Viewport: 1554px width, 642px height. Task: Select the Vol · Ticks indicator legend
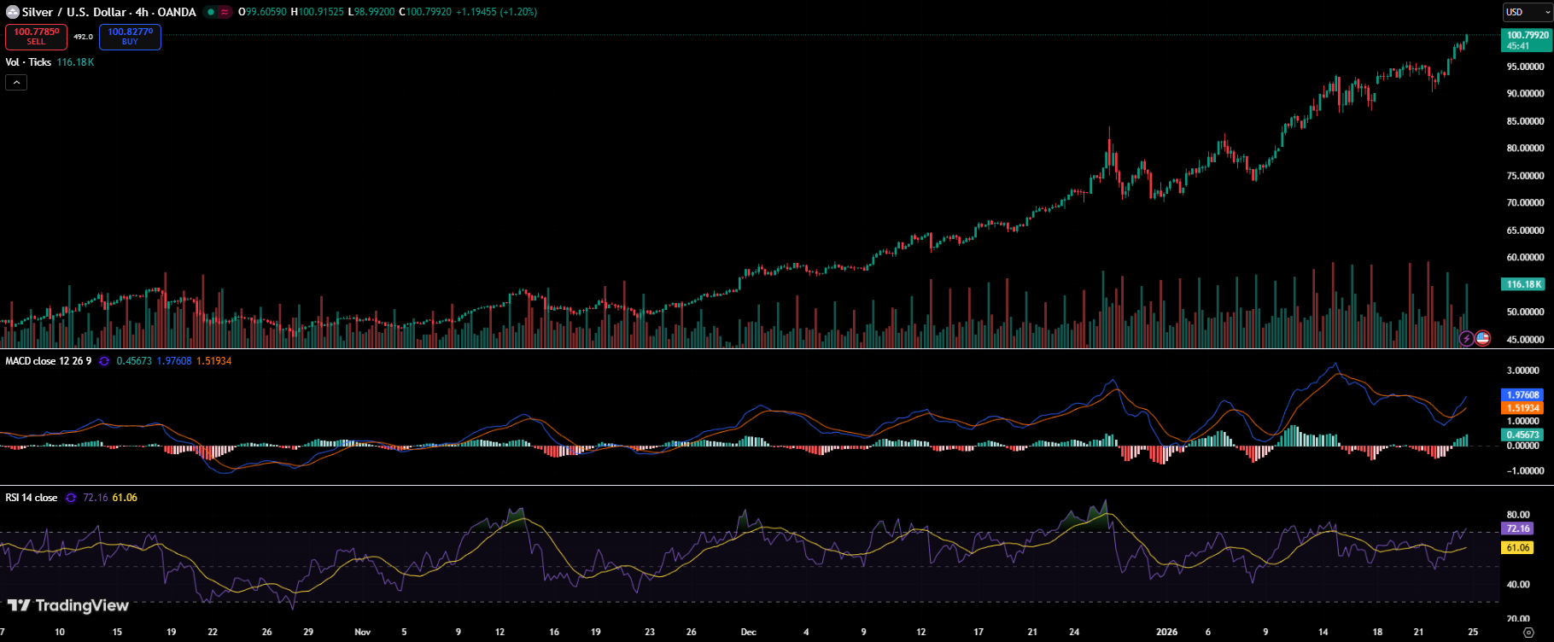tap(29, 62)
